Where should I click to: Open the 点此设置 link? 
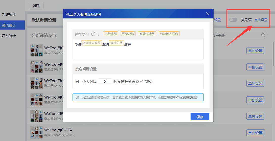[261, 20]
